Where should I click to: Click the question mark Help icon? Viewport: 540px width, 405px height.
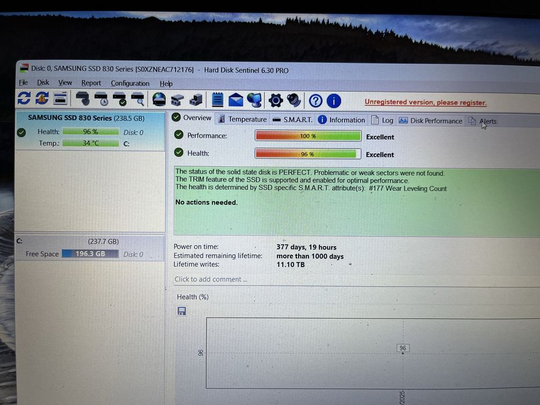pos(315,101)
